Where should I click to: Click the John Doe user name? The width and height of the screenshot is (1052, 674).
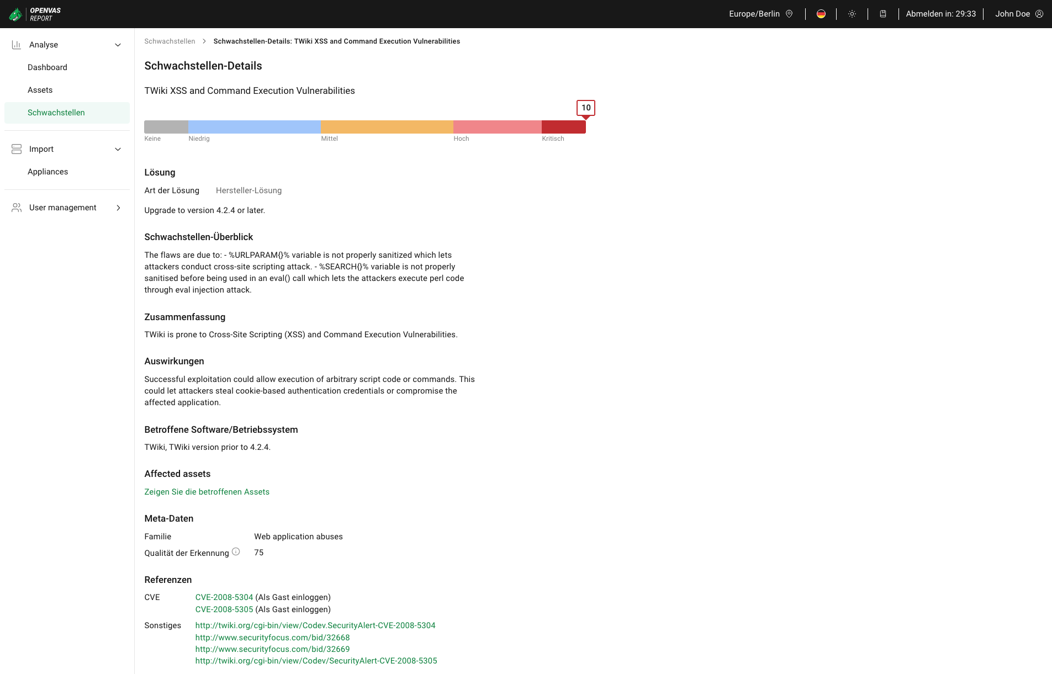1012,14
